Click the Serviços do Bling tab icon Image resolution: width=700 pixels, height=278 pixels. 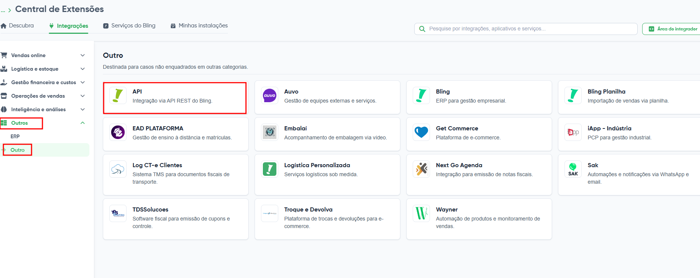click(x=106, y=26)
